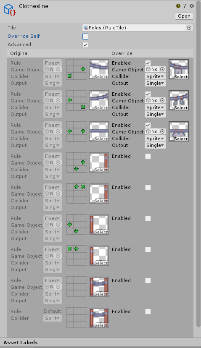Click the Clothesline script asset icon
The image size is (201, 348).
click(x=10, y=10)
